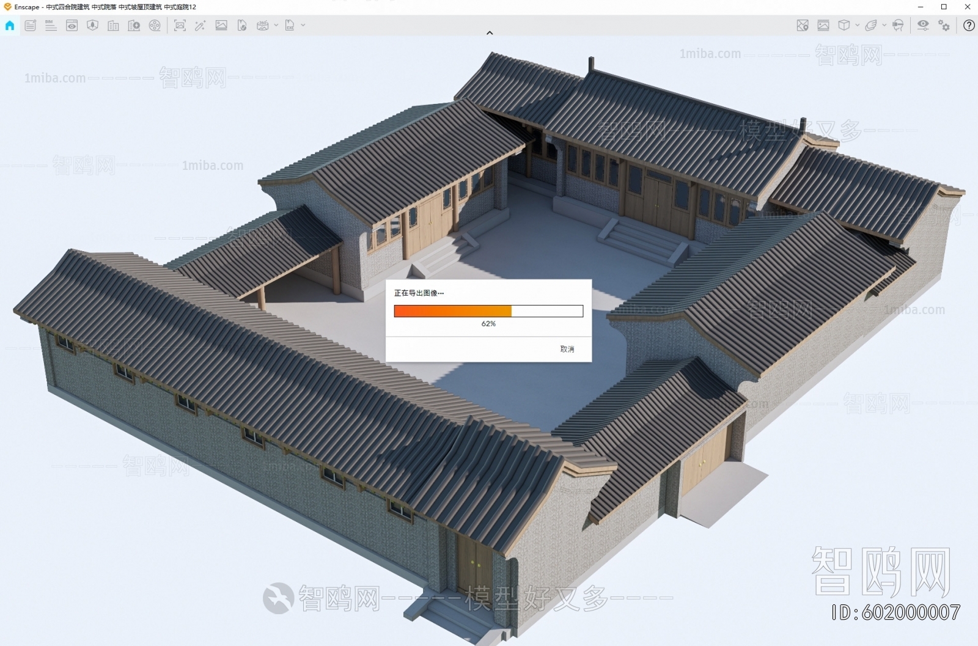Open the view management eye-window icon
The image size is (978, 646).
[72, 26]
